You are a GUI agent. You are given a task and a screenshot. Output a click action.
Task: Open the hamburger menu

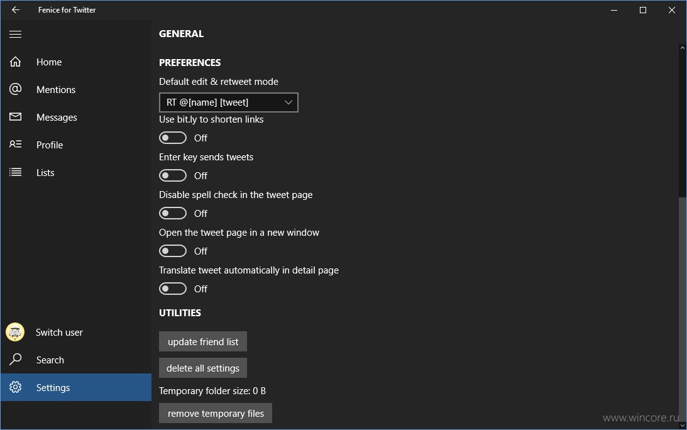(15, 34)
